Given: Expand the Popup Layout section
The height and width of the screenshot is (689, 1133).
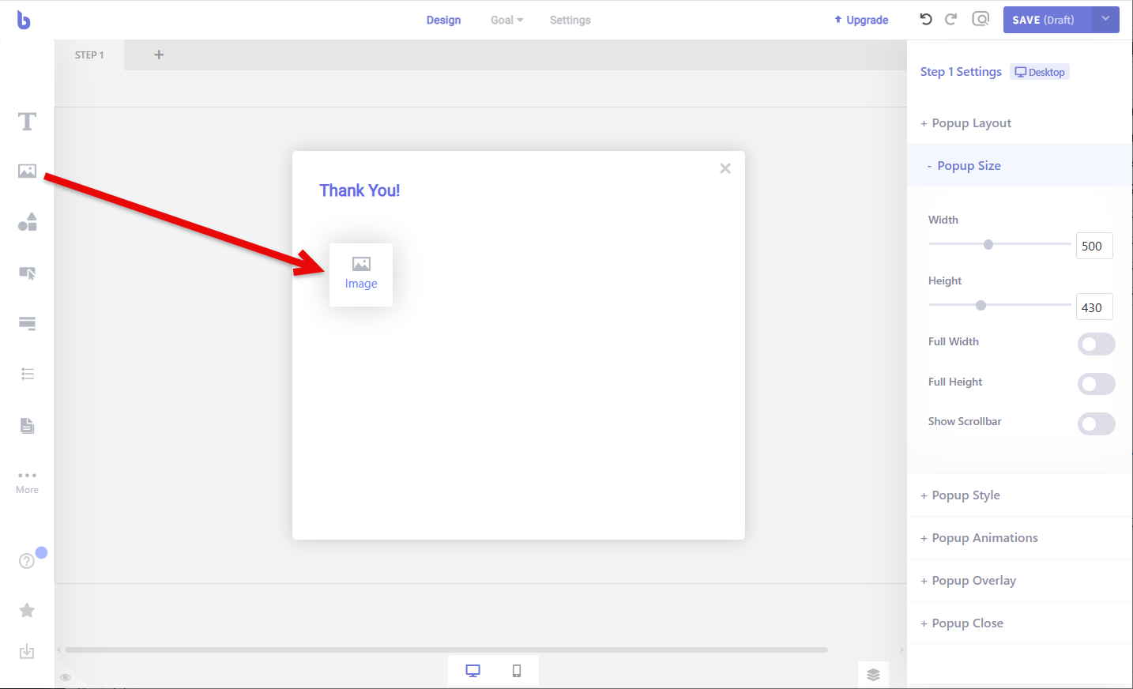Looking at the screenshot, I should click(1020, 123).
